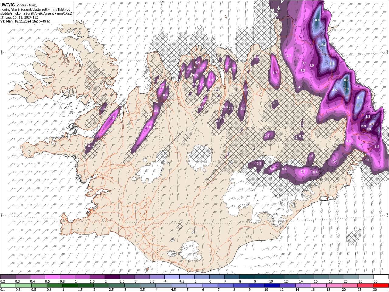
Task: Click the UWC/IG title text
Action: pyautogui.click(x=8, y=5)
